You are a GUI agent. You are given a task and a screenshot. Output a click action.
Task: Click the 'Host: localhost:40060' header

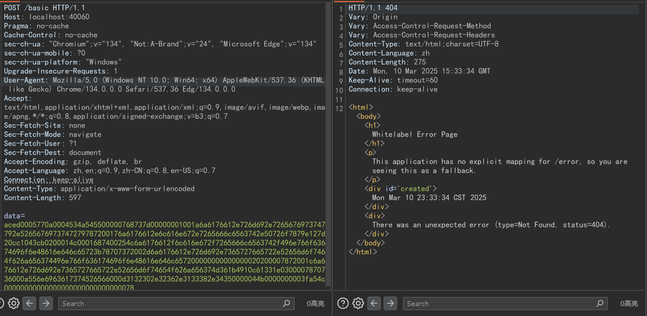tap(47, 17)
